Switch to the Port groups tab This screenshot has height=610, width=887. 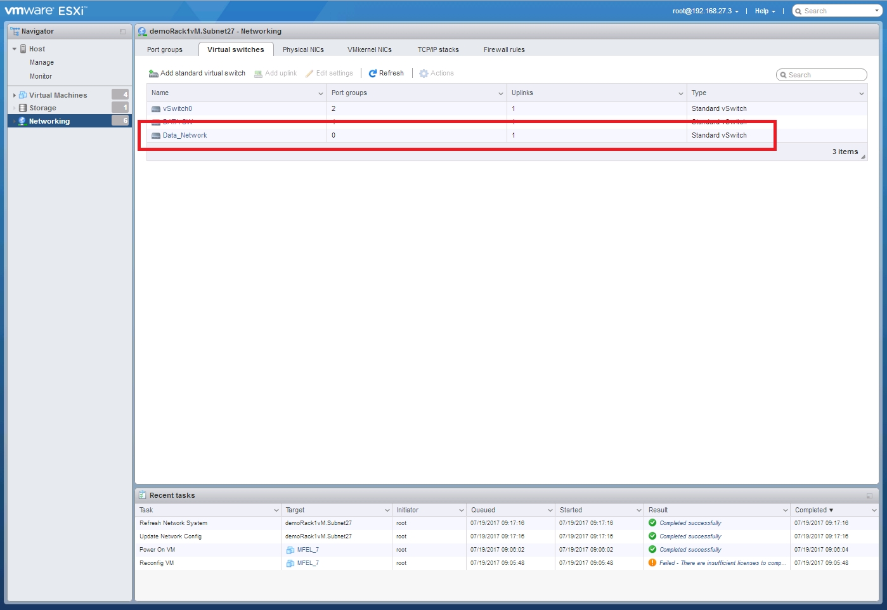click(x=165, y=49)
